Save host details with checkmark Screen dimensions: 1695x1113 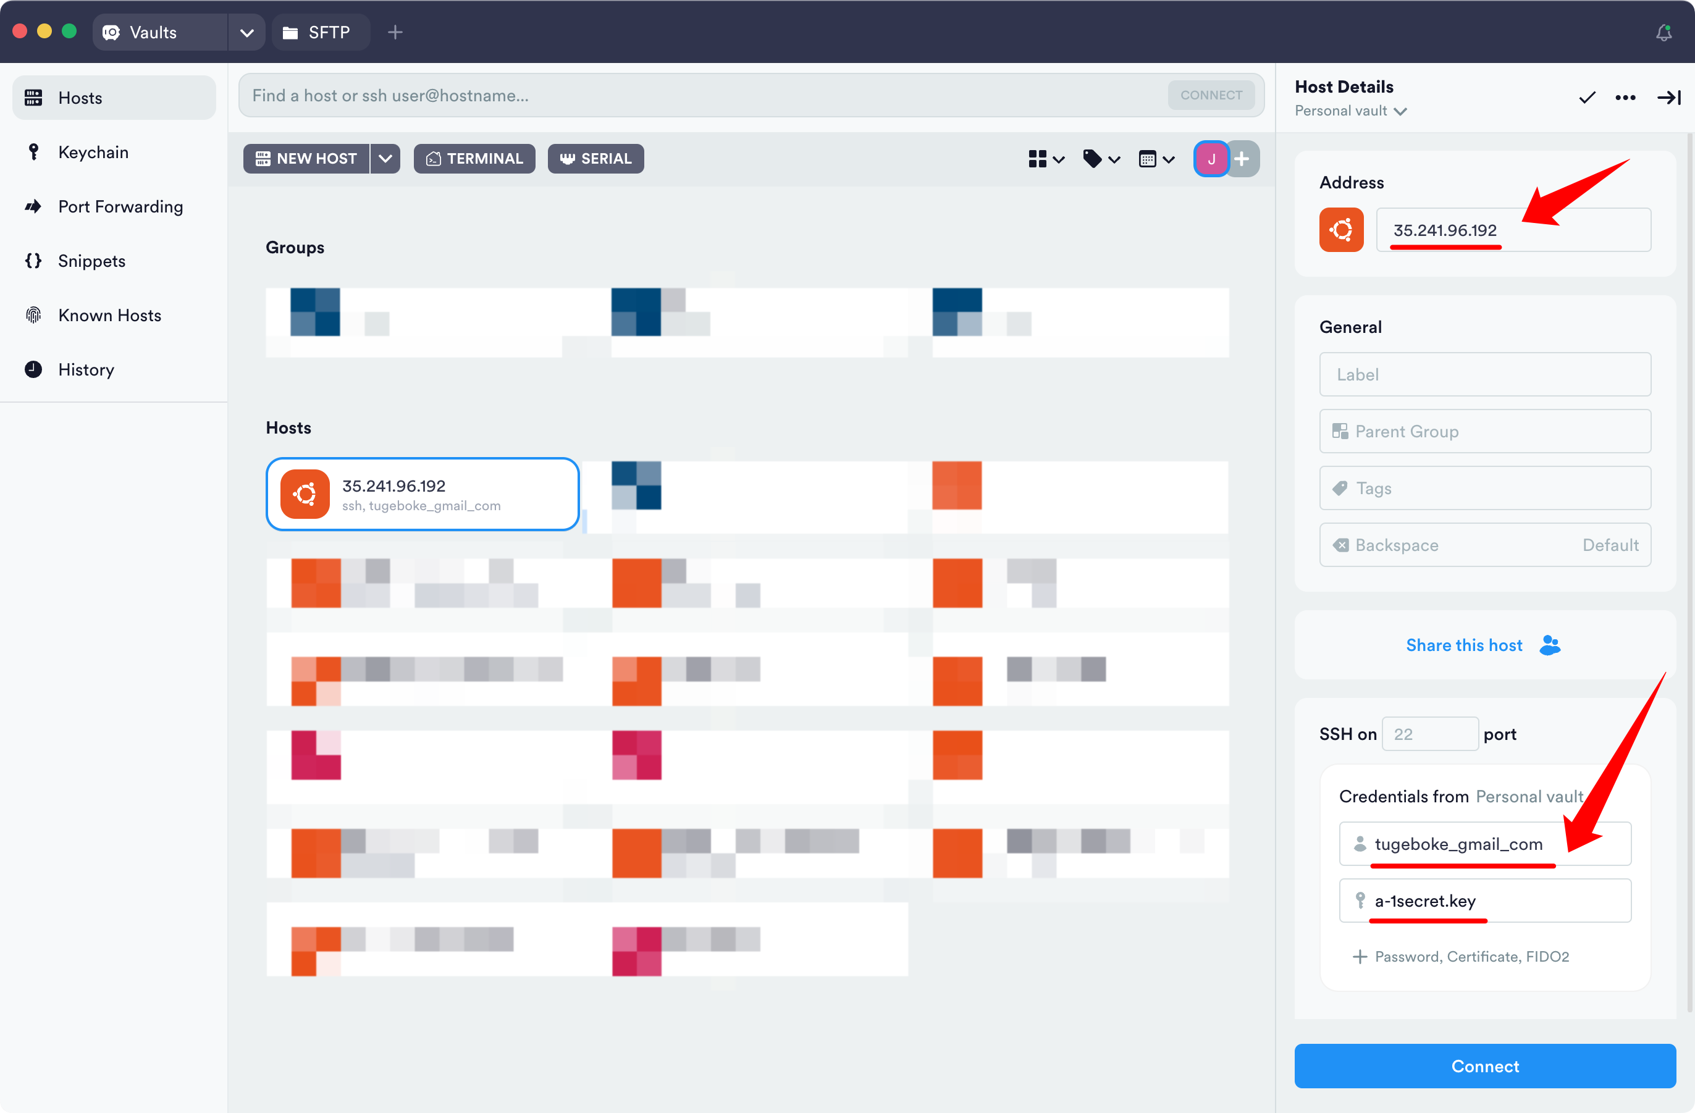click(x=1588, y=98)
